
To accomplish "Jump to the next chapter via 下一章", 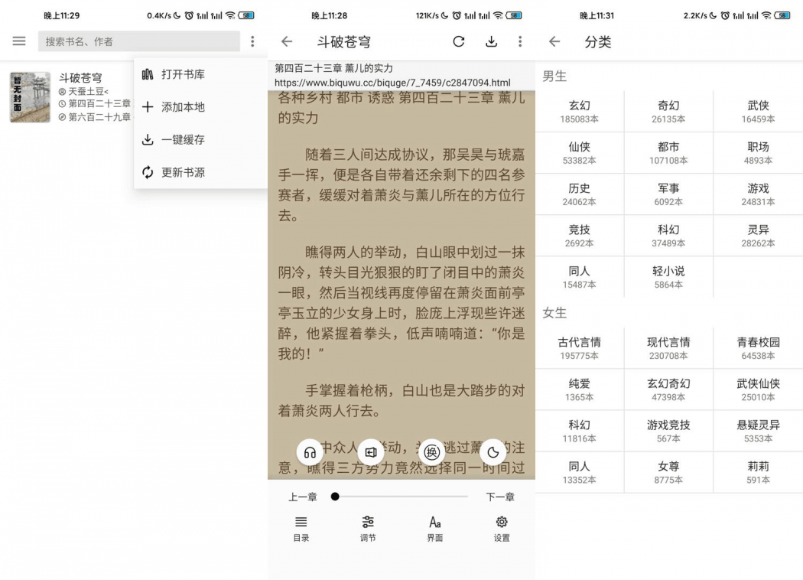I will point(502,497).
